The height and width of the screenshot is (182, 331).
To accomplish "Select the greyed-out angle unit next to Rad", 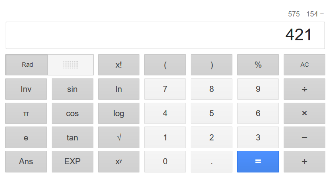I will [70, 65].
